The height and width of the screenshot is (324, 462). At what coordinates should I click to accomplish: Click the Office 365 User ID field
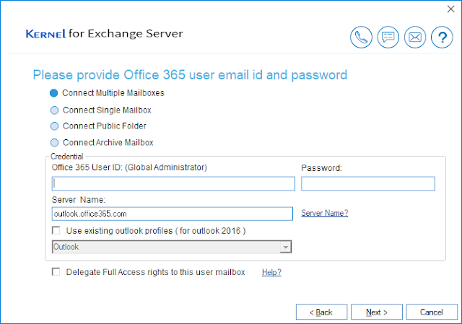coord(173,184)
